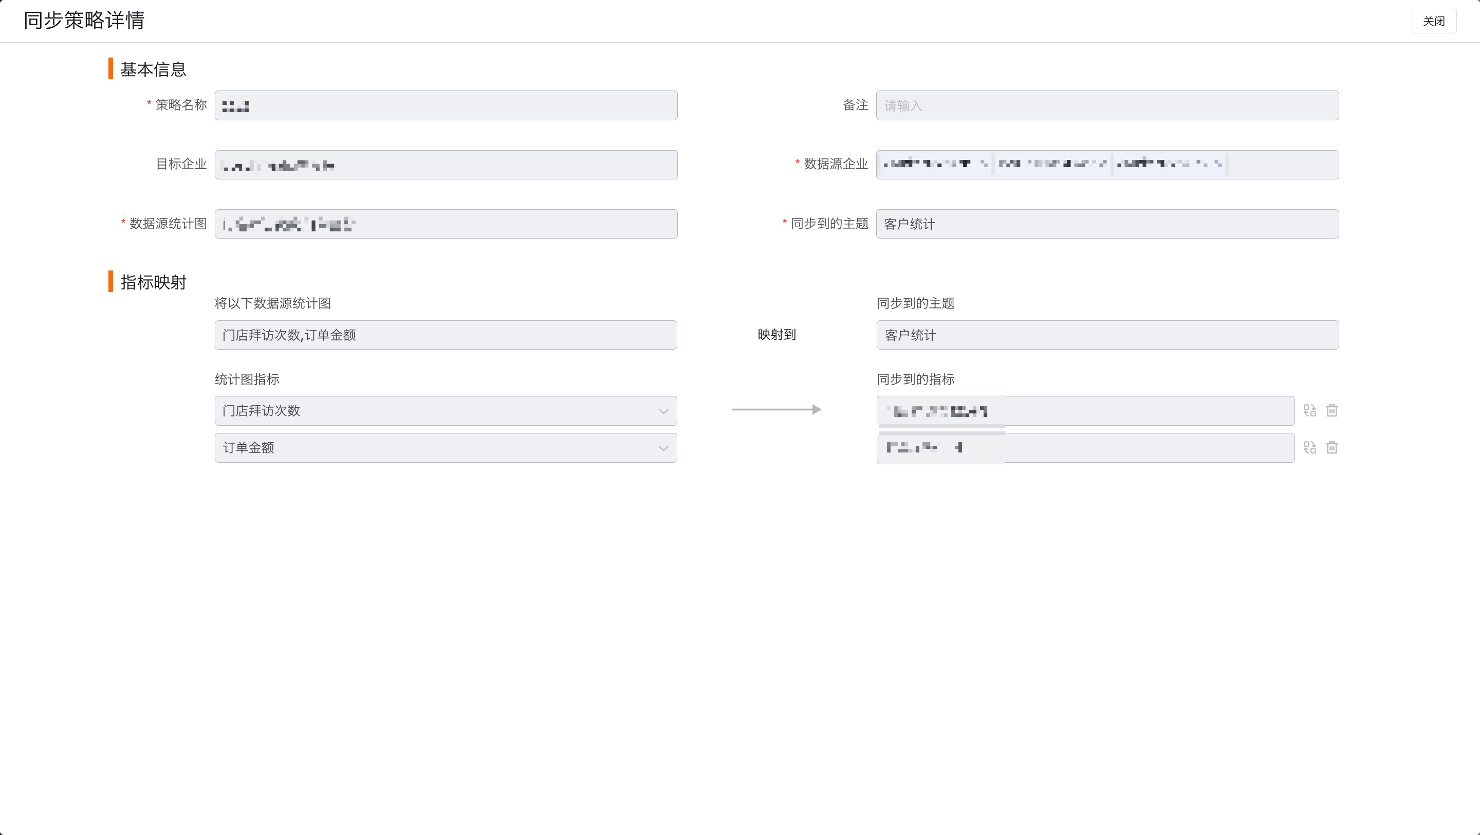This screenshot has height=835, width=1480.
Task: Click the first tag in 数据源企业 field
Action: coord(935,165)
